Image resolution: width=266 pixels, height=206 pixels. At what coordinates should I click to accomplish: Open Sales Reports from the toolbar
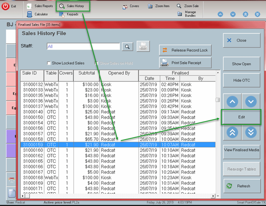click(x=40, y=6)
